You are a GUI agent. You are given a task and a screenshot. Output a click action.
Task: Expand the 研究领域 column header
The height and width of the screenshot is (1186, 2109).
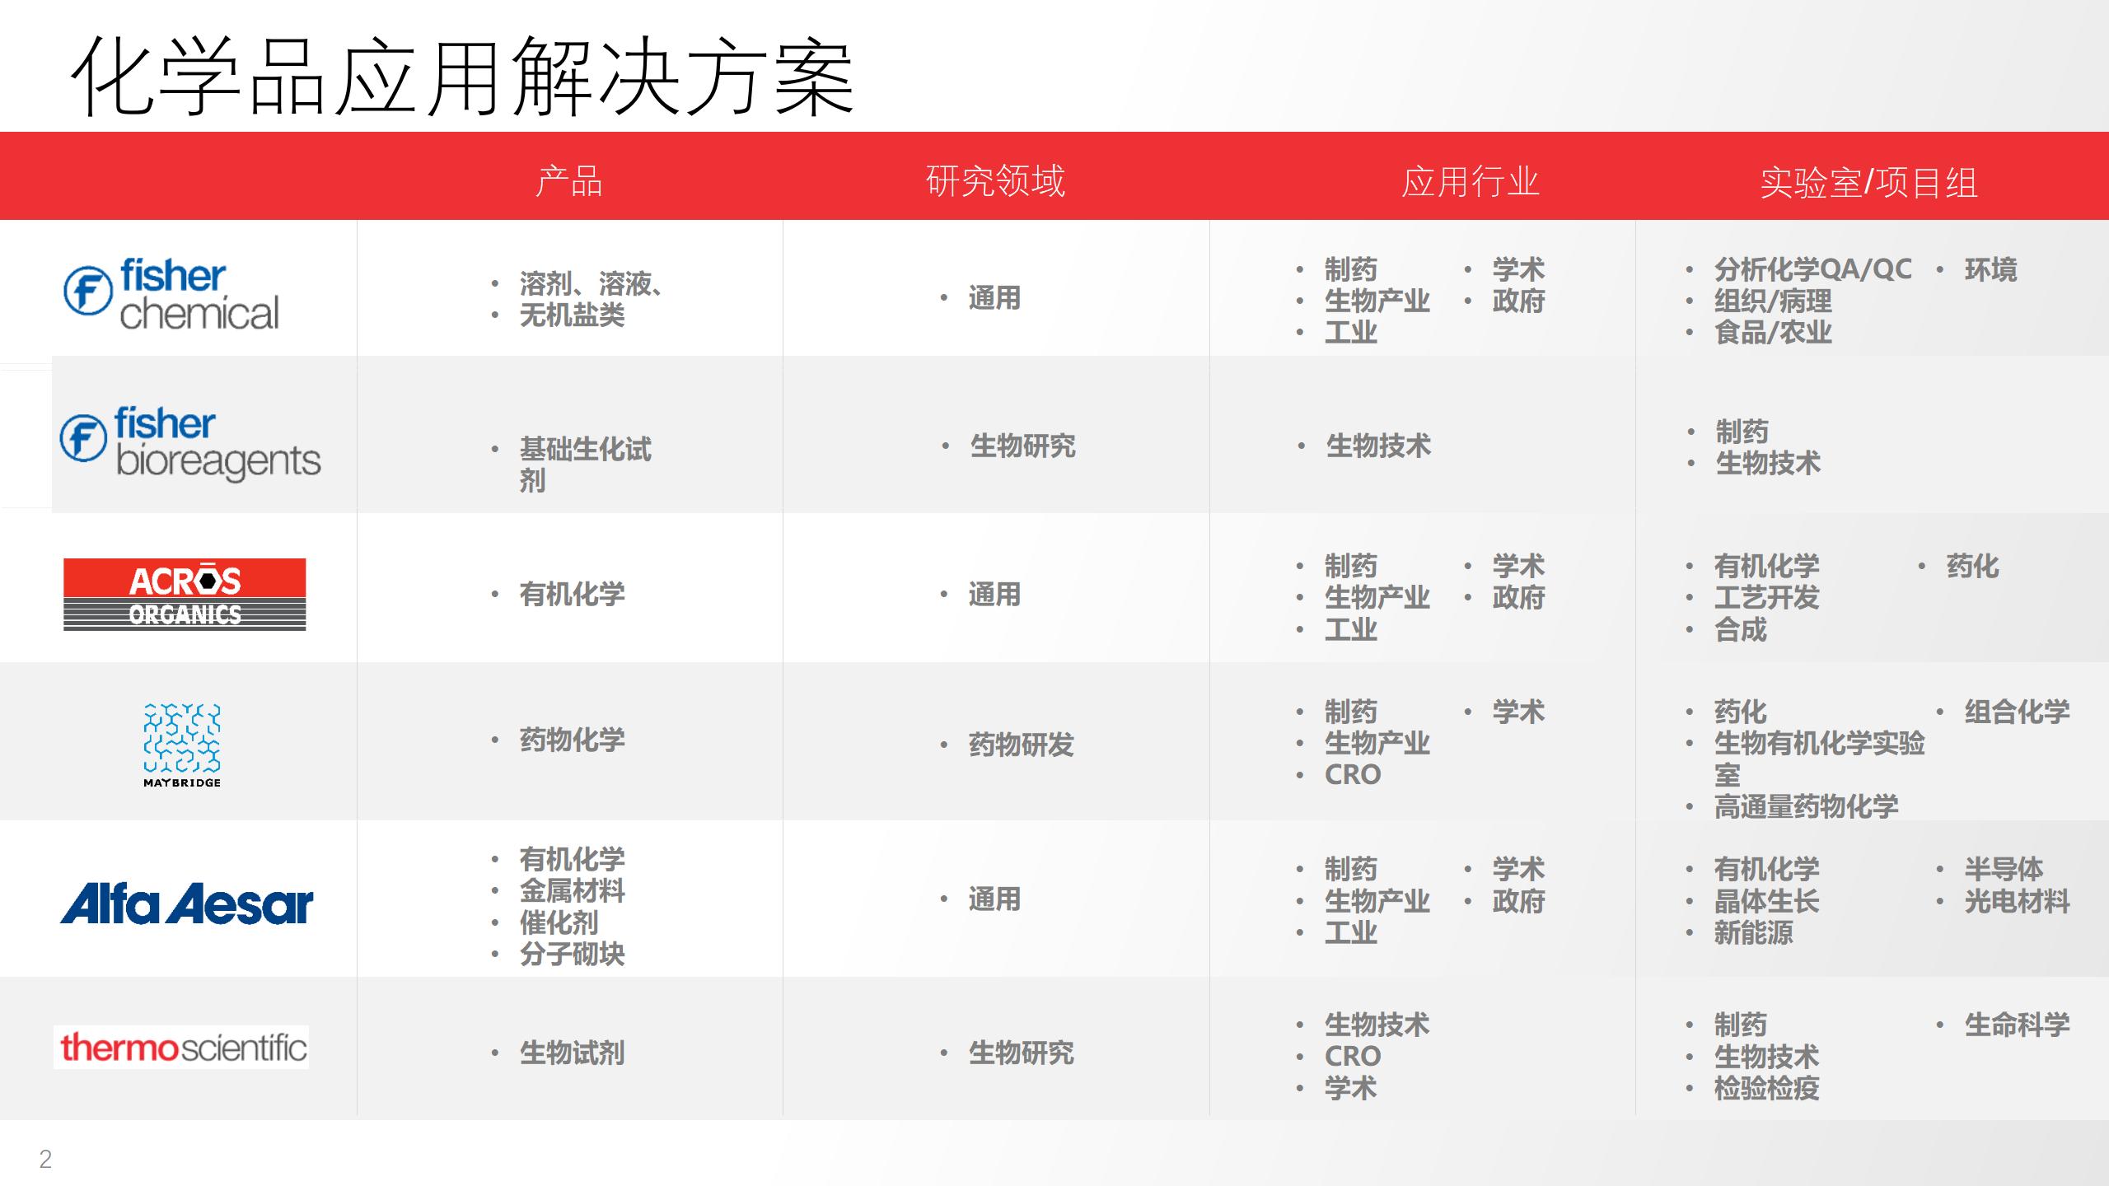tap(997, 180)
